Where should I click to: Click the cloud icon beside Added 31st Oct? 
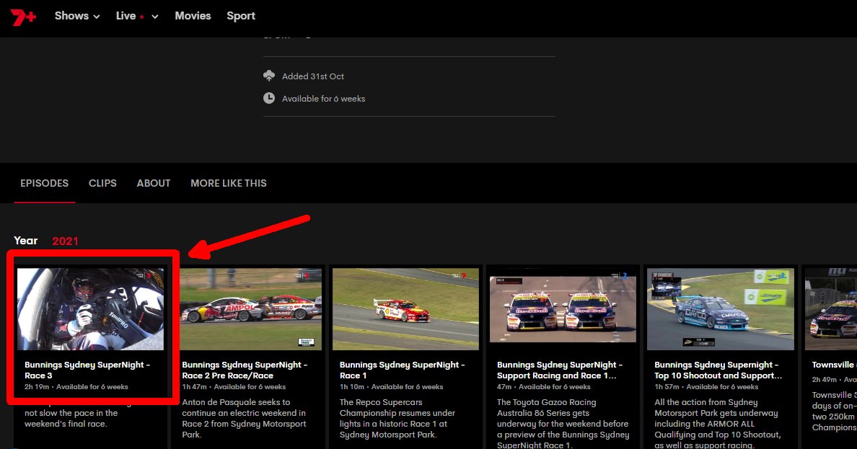click(269, 76)
